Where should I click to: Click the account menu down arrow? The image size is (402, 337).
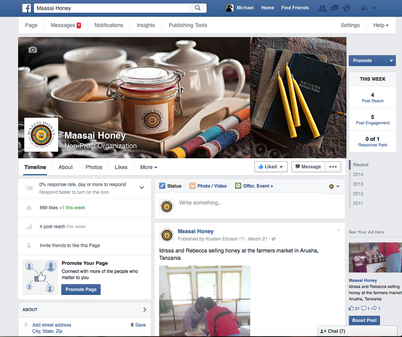point(375,8)
